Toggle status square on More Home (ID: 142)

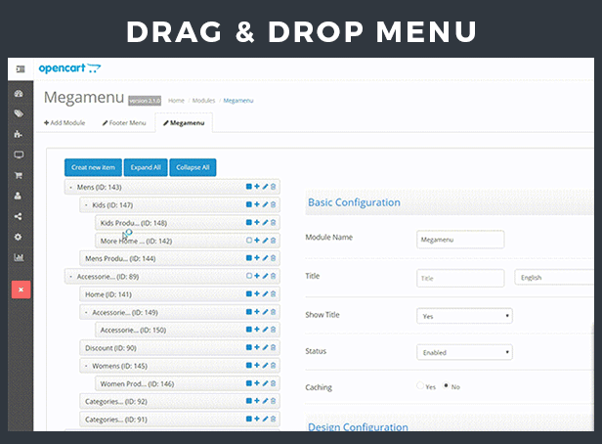click(249, 240)
